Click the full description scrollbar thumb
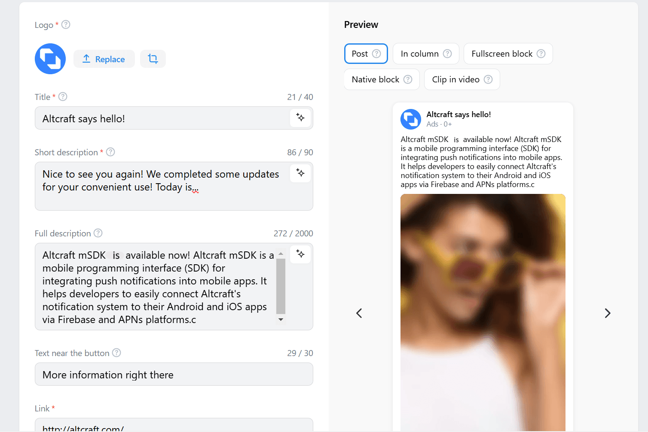 coord(281,286)
